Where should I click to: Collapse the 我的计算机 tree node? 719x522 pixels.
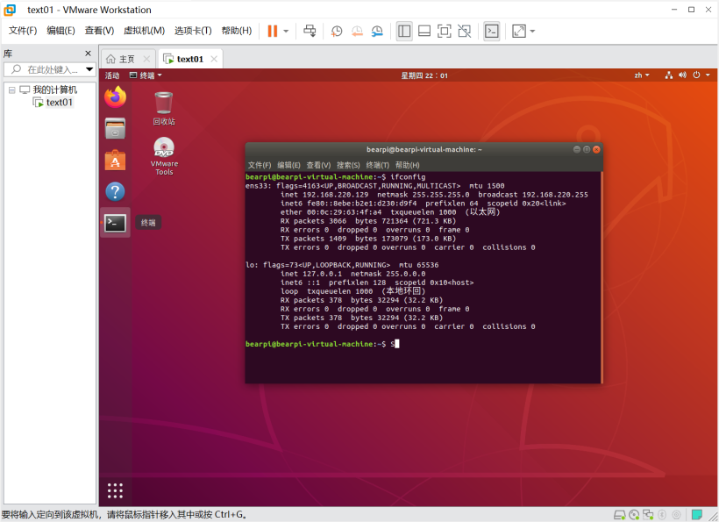(11, 89)
